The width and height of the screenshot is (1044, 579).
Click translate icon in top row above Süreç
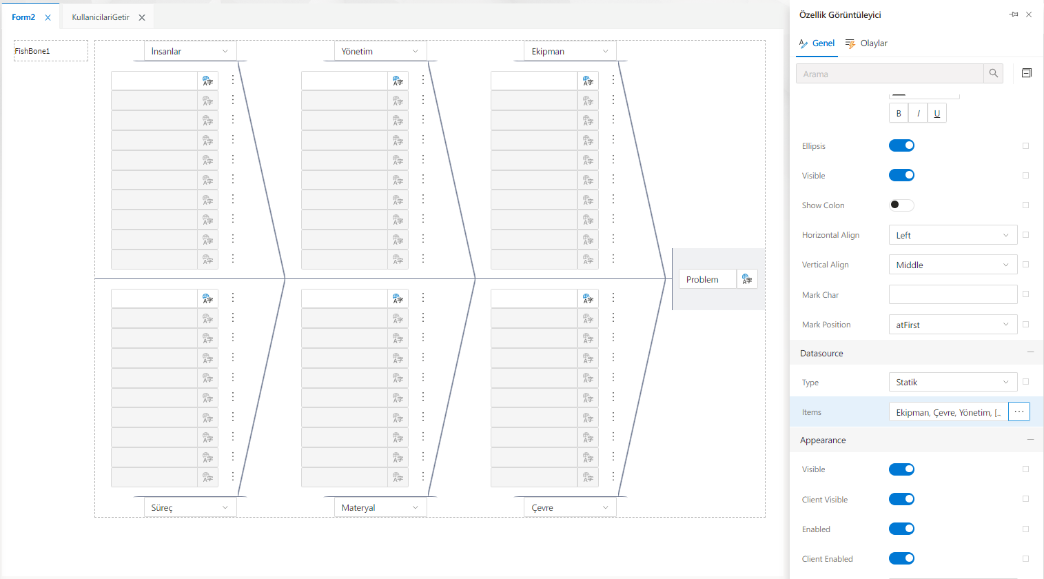[x=207, y=298]
